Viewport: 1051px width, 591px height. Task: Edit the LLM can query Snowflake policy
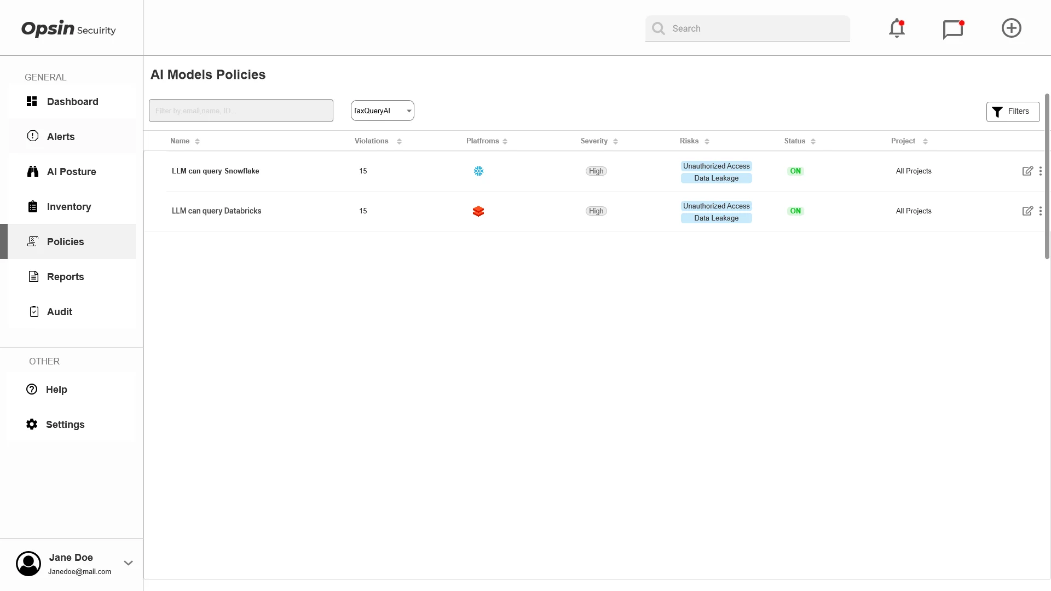point(1027,171)
